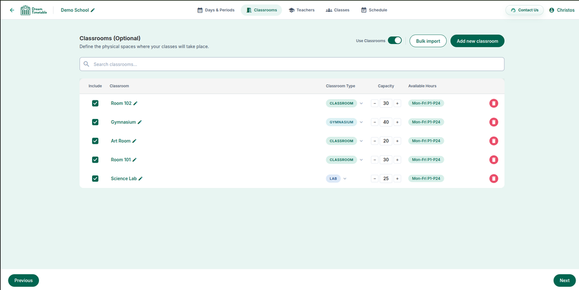This screenshot has height=290, width=579.
Task: Click the back arrow icon
Action: pos(12,10)
